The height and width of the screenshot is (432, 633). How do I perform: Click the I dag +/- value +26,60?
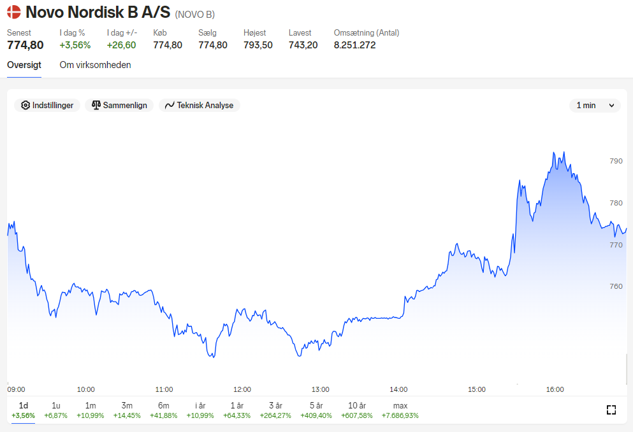pos(122,45)
